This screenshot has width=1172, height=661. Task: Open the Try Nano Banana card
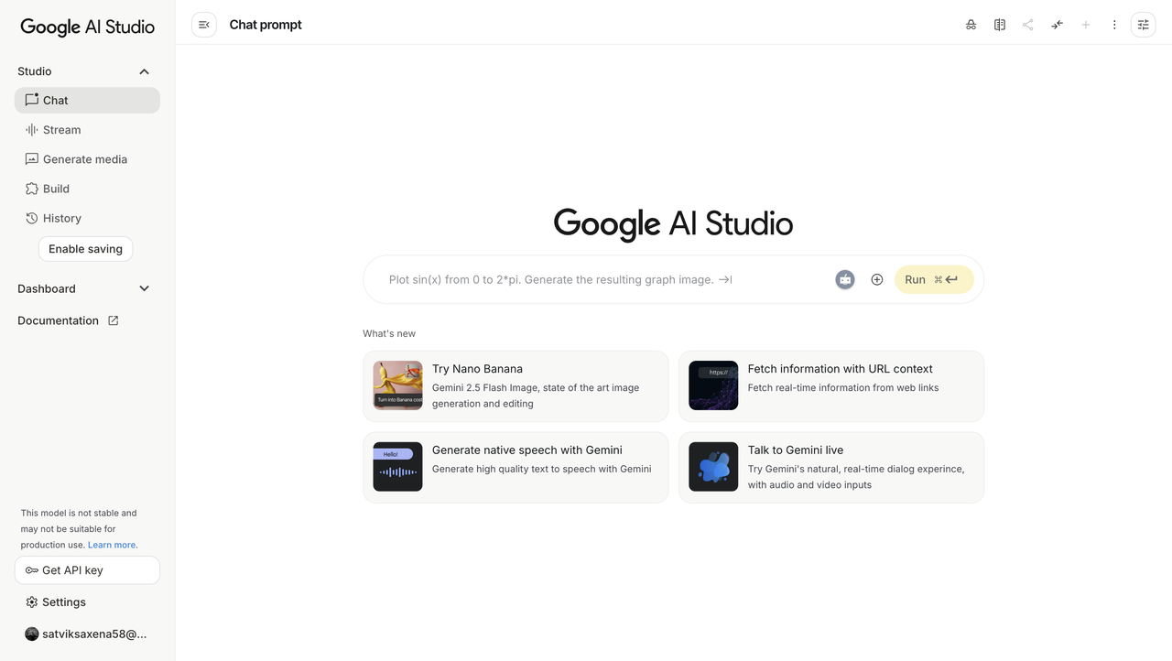coord(515,386)
